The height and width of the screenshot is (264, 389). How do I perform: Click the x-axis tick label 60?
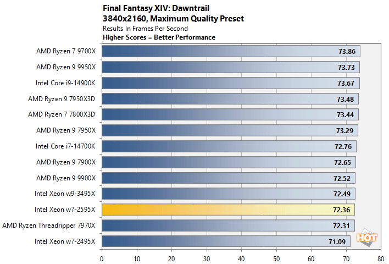click(x=311, y=259)
